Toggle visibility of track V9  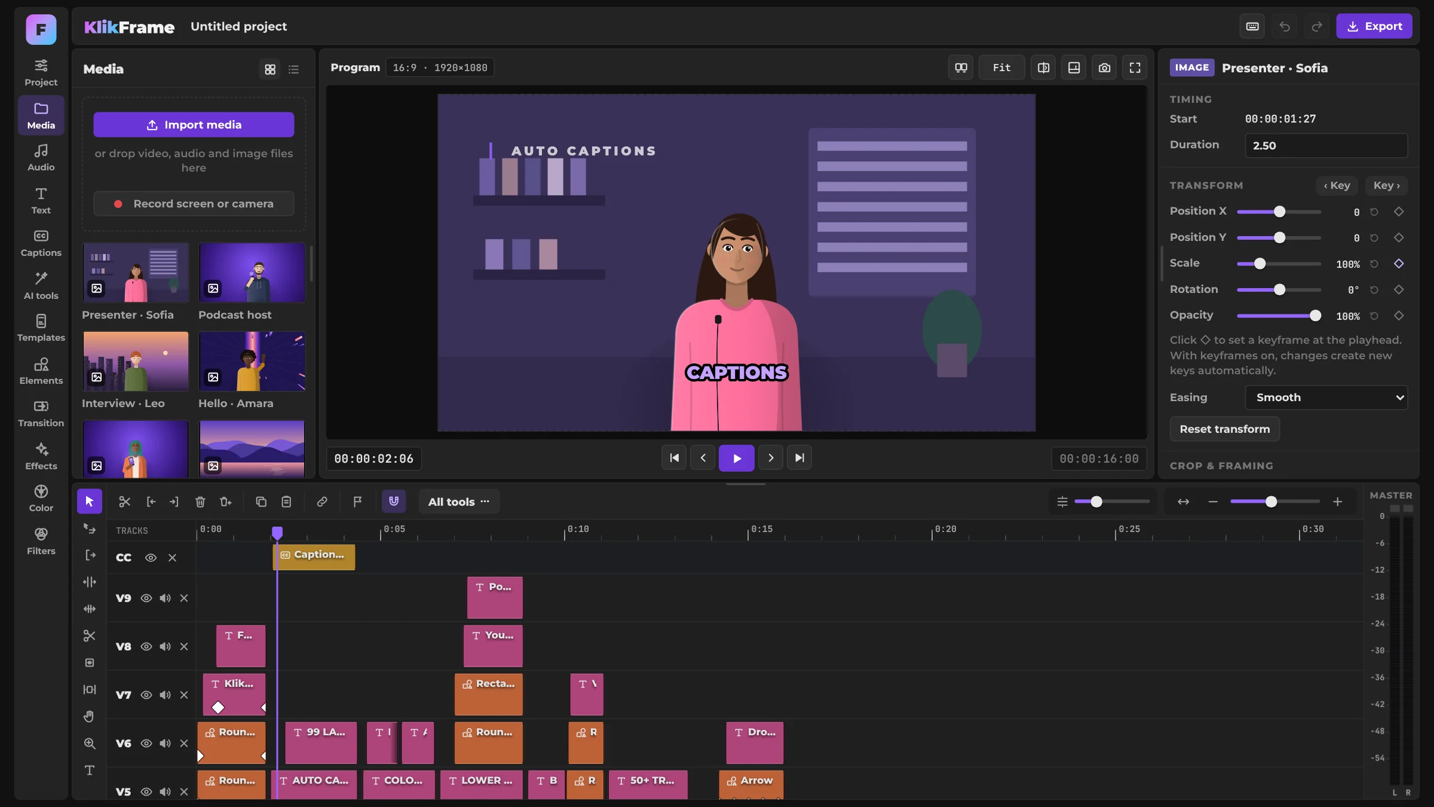[x=146, y=598]
